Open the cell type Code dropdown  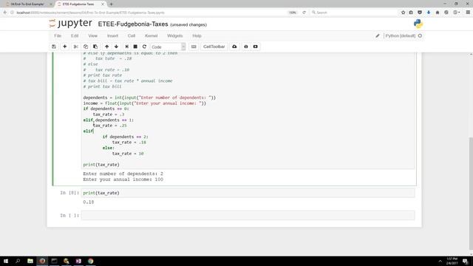coord(168,47)
